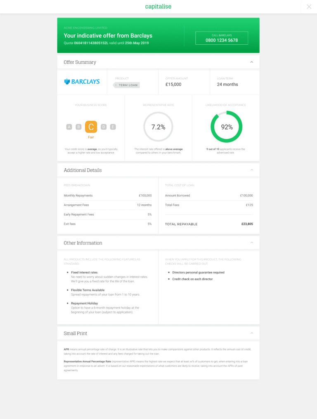This screenshot has width=317, height=419.
Task: Collapse the Other Information section
Action: click(251, 243)
